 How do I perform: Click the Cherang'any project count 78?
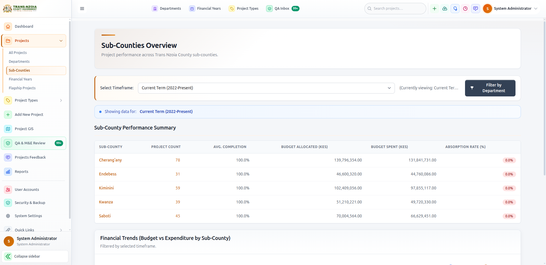178,160
